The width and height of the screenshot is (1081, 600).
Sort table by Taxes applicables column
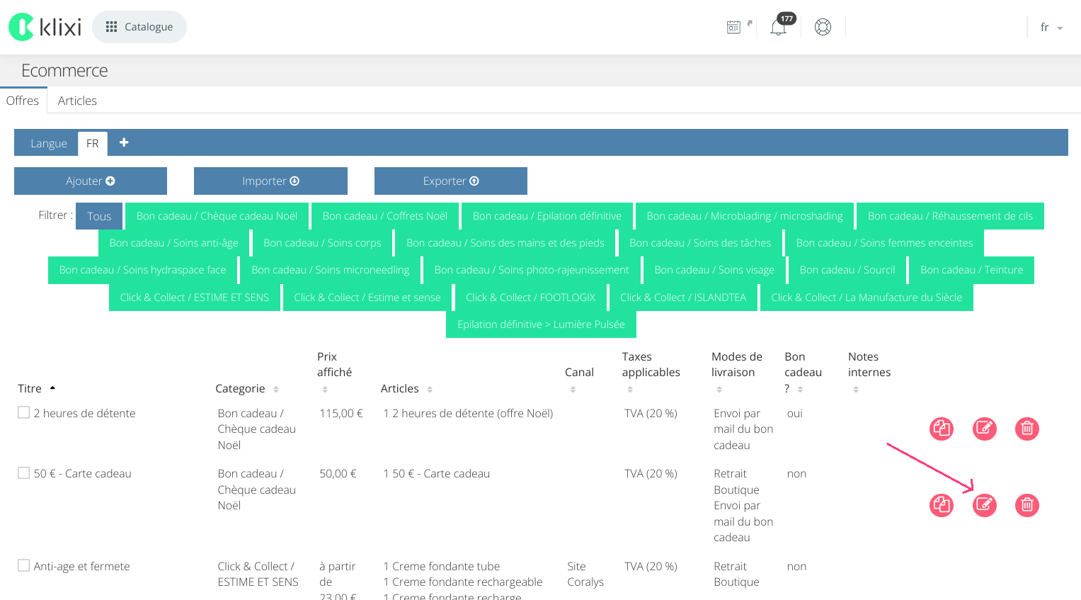pyautogui.click(x=651, y=372)
